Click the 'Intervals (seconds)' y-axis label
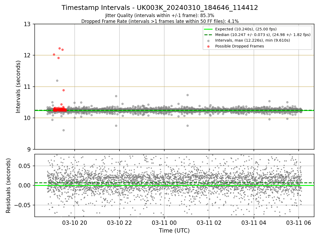Viewport: 320px width, 240px height. point(18,87)
